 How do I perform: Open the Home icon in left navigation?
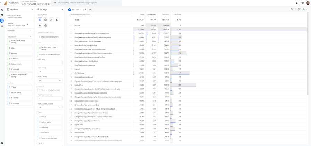[2, 10]
